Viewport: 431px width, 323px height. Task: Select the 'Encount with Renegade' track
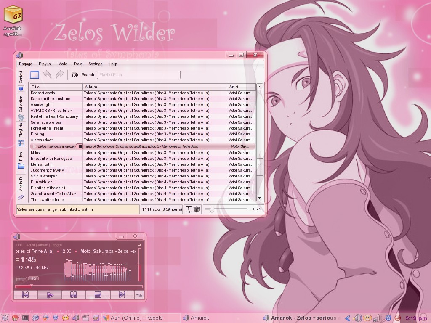142,159
